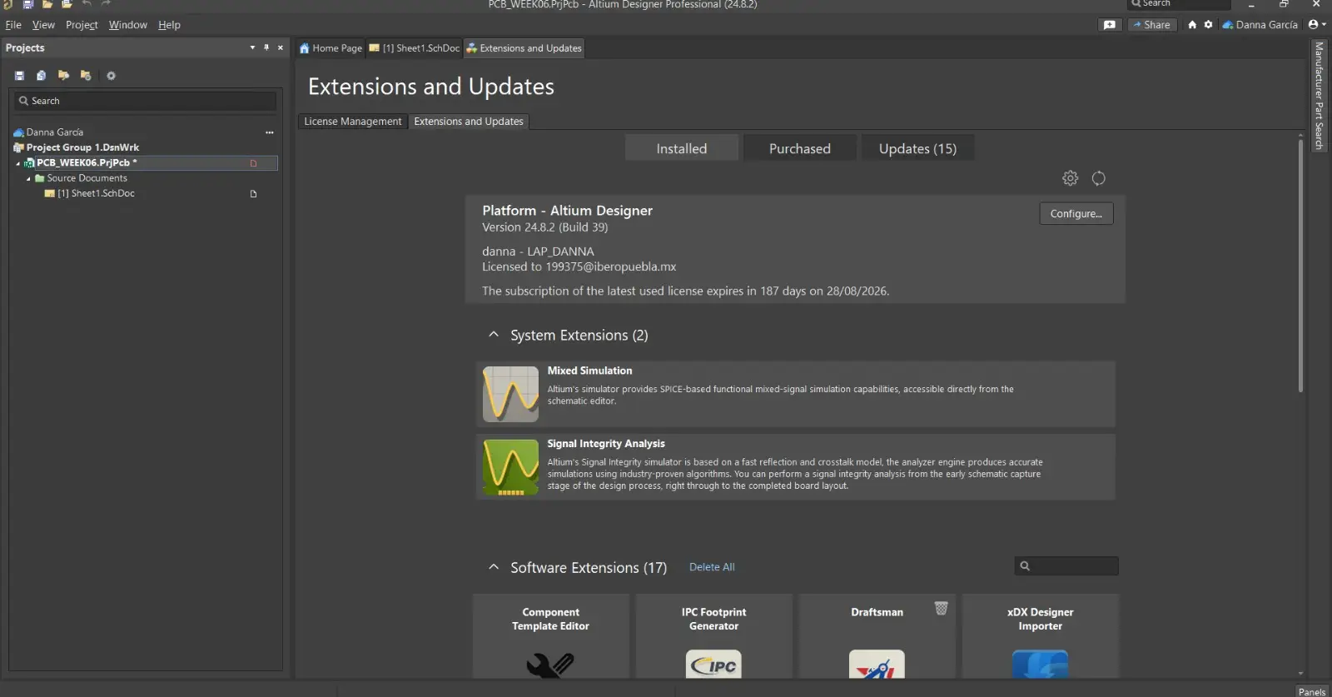
Task: Open the Help menu
Action: coord(169,25)
